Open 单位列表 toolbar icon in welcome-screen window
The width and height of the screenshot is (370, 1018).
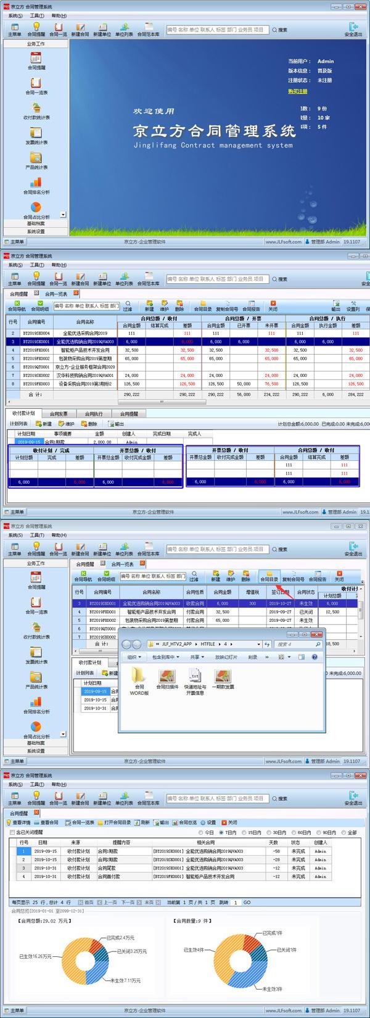click(x=124, y=29)
